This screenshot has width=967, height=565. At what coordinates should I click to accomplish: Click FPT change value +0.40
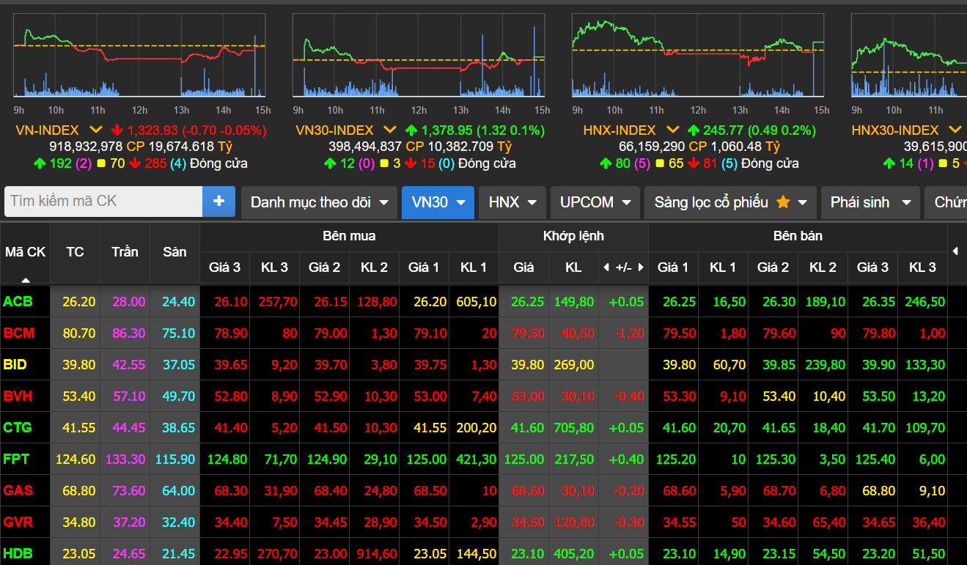pos(625,459)
